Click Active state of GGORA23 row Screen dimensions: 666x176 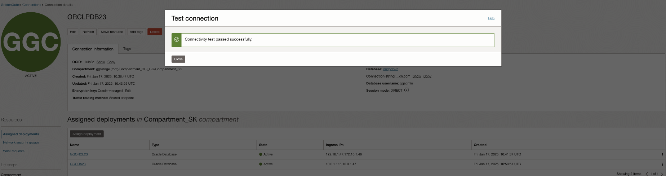click(x=266, y=164)
